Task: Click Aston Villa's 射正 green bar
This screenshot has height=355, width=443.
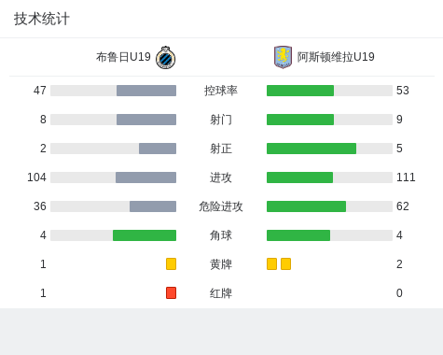Action: tap(311, 149)
